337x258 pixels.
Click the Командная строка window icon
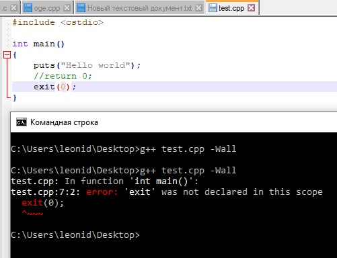22,122
